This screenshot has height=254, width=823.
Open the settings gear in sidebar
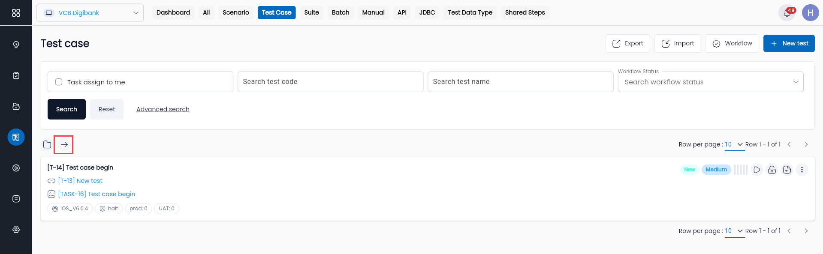[x=16, y=230]
